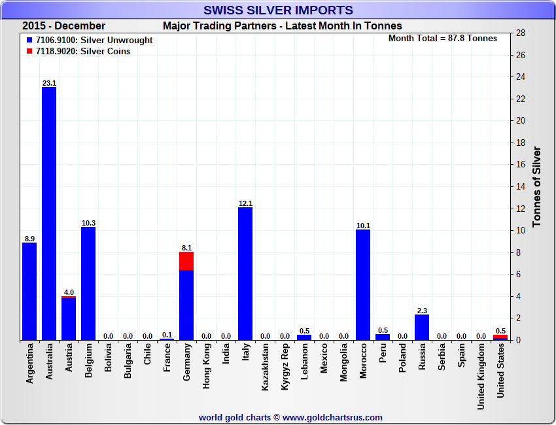This screenshot has width=556, height=425.
Task: Select the Russia bar labeled 2.3
Action: 422,327
